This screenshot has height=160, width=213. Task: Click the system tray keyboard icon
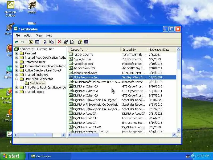click(188, 156)
